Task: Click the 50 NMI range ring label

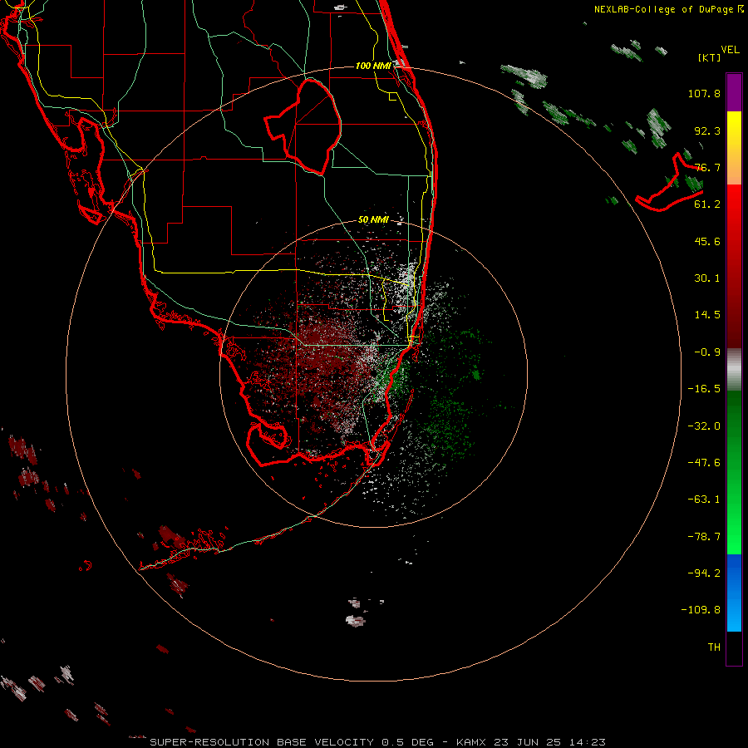Action: [373, 220]
